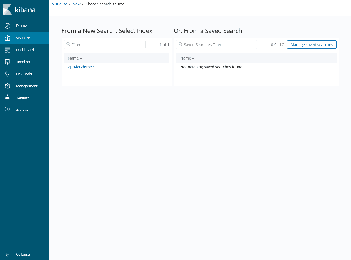Open Discover via compass icon
351x260 pixels.
(x=7, y=26)
